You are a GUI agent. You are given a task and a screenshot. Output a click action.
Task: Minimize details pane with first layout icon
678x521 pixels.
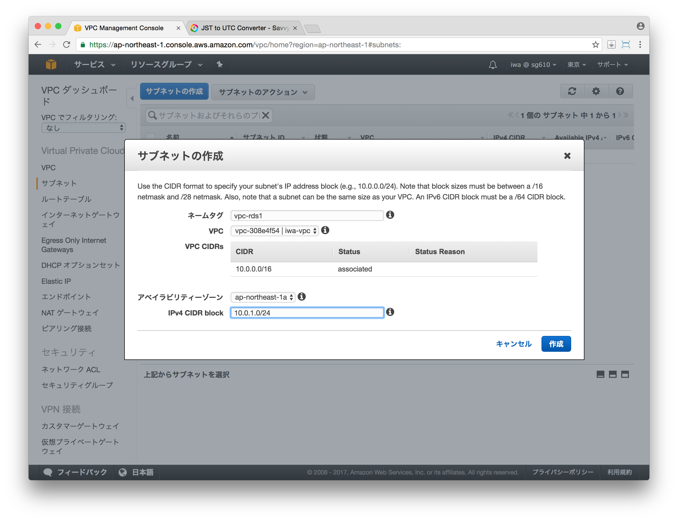tap(600, 374)
